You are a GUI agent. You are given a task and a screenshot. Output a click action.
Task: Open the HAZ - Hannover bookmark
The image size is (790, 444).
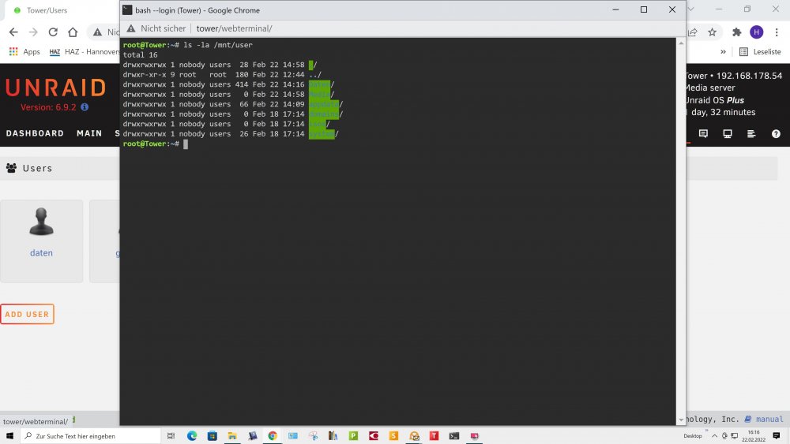point(85,52)
